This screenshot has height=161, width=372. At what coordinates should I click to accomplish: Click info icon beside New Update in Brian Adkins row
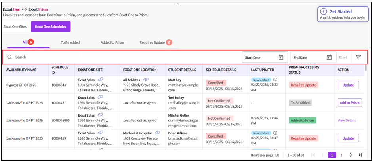tap(275, 133)
